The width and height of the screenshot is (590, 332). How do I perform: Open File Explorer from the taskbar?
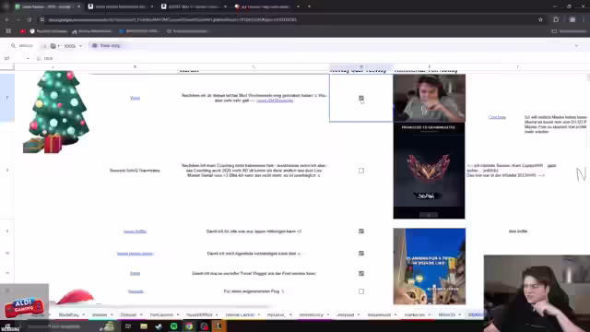pyautogui.click(x=144, y=326)
